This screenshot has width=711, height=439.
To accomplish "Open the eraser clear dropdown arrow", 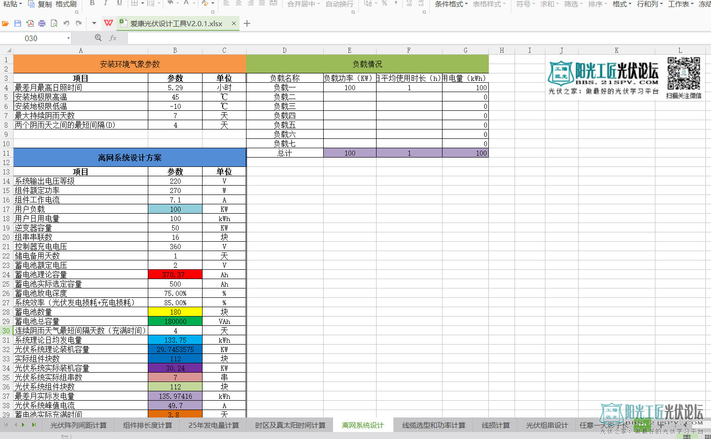I will 213,4.
